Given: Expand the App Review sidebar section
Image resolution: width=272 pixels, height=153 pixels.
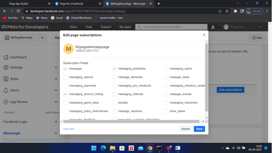Looking at the screenshot, I should pos(56,102).
